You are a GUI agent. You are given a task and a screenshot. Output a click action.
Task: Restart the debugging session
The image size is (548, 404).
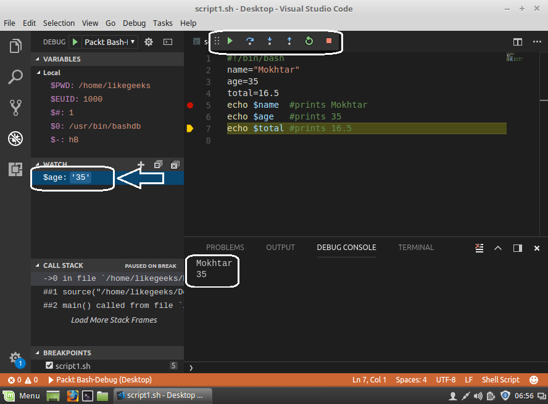click(309, 41)
